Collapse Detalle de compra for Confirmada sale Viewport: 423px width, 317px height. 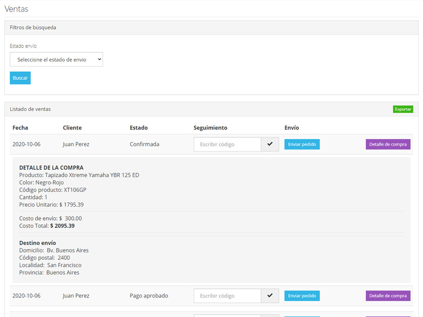[388, 144]
